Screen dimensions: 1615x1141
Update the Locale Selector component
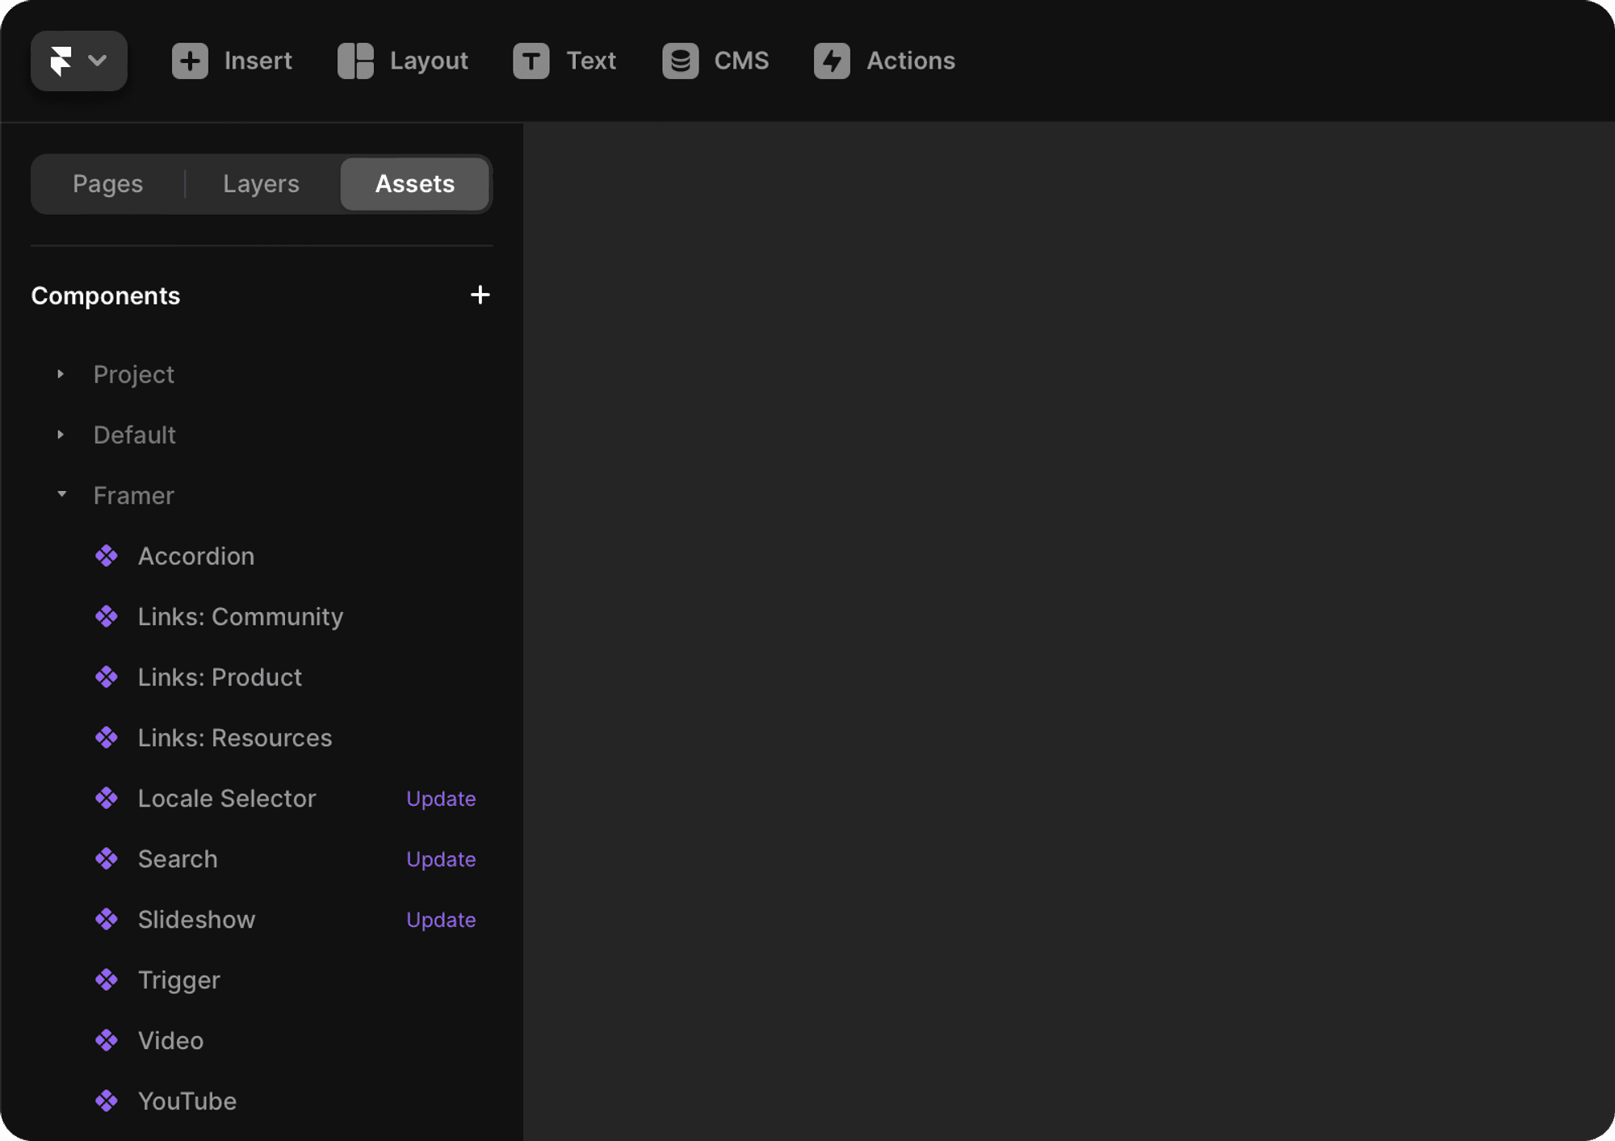441,799
